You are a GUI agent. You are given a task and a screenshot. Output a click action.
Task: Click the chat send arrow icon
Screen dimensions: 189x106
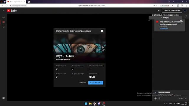coord(185,98)
